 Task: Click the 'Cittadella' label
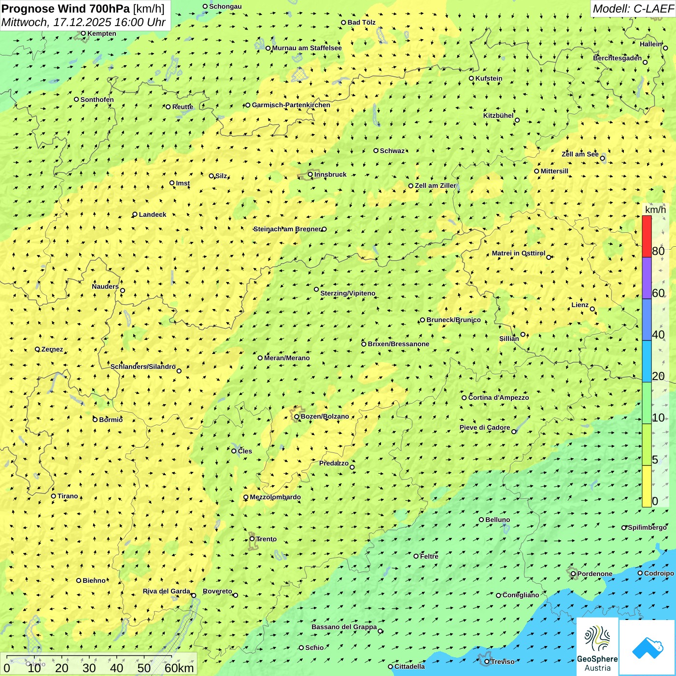coord(409,666)
